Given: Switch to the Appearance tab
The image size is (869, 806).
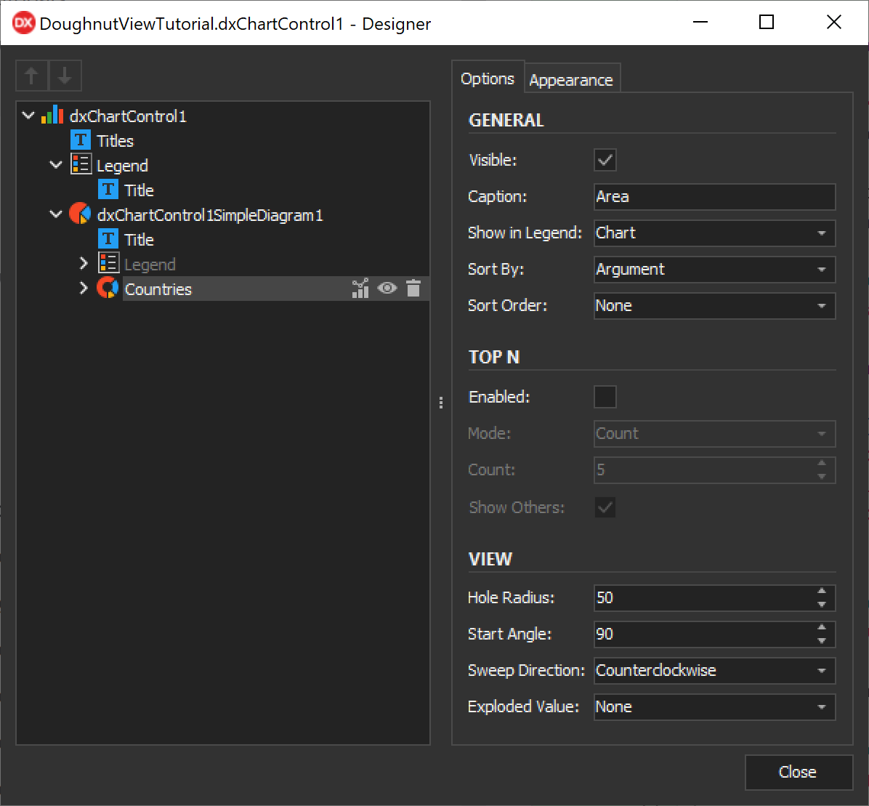Looking at the screenshot, I should (x=571, y=80).
